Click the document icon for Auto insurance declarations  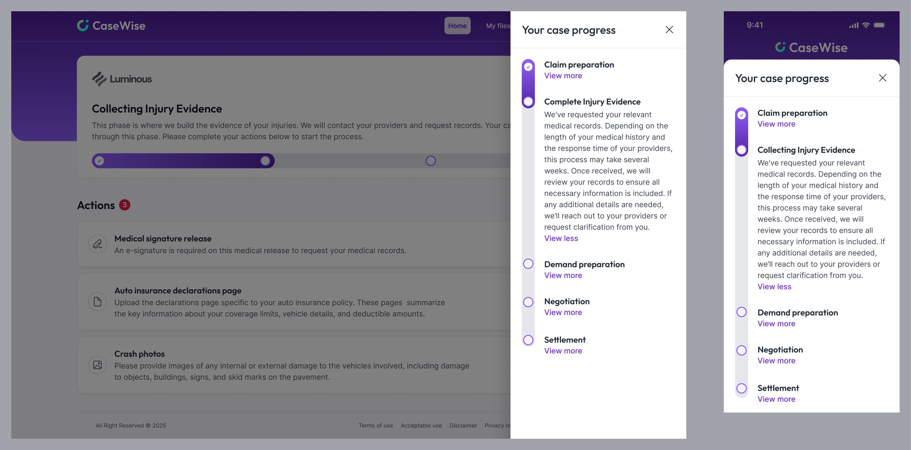click(x=97, y=302)
